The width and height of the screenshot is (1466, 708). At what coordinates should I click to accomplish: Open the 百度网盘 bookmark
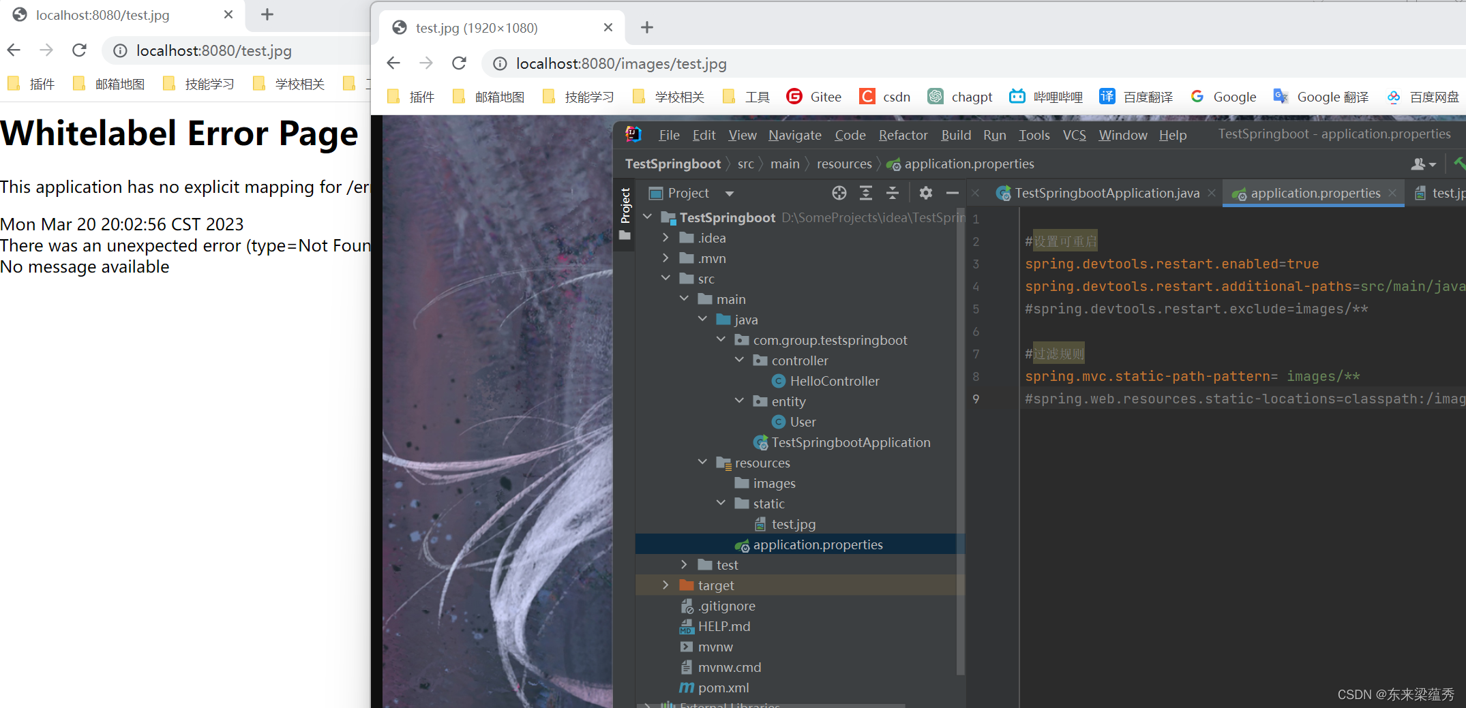click(1423, 97)
